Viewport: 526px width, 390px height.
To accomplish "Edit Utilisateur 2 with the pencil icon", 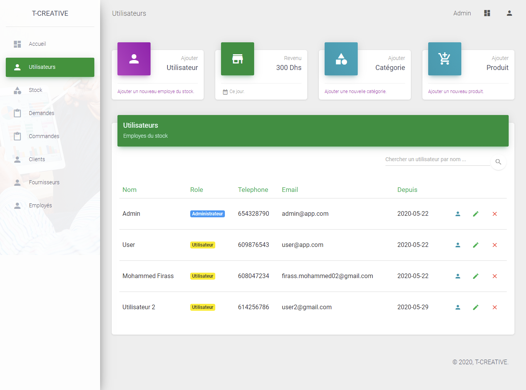I will coord(476,307).
